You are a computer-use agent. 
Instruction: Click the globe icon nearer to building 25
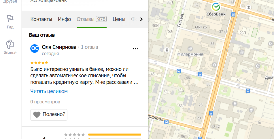(x=235, y=104)
